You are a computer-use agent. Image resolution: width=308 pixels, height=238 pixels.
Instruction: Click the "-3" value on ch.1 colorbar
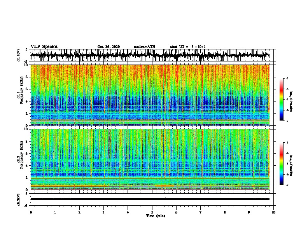click(287, 78)
